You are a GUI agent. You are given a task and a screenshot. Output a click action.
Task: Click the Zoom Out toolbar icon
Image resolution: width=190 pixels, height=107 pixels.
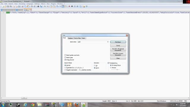pos(47,7)
